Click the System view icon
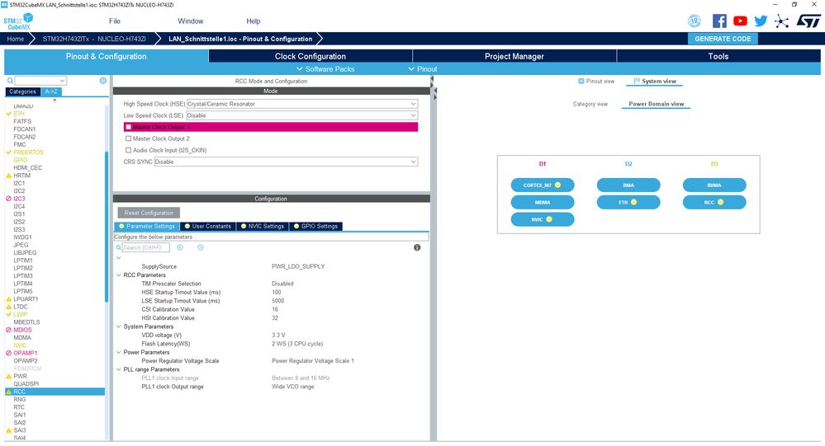 point(637,81)
